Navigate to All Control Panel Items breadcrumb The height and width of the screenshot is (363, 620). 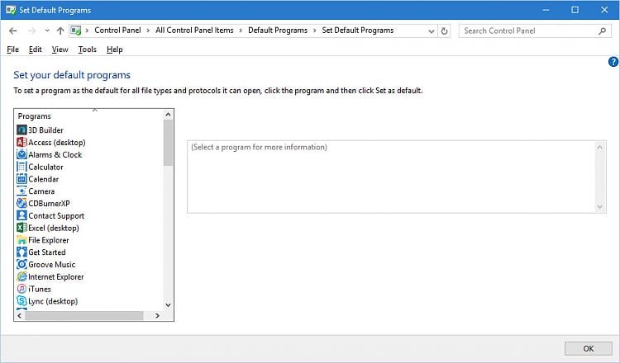click(194, 31)
